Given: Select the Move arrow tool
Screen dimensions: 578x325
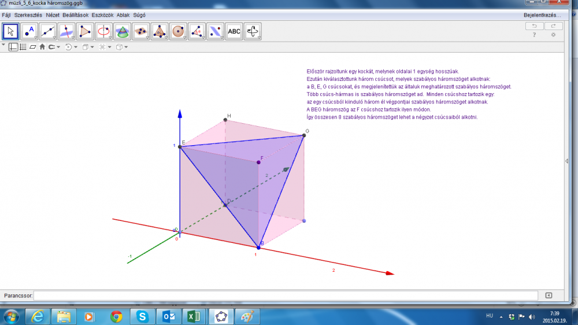Looking at the screenshot, I should [x=11, y=31].
